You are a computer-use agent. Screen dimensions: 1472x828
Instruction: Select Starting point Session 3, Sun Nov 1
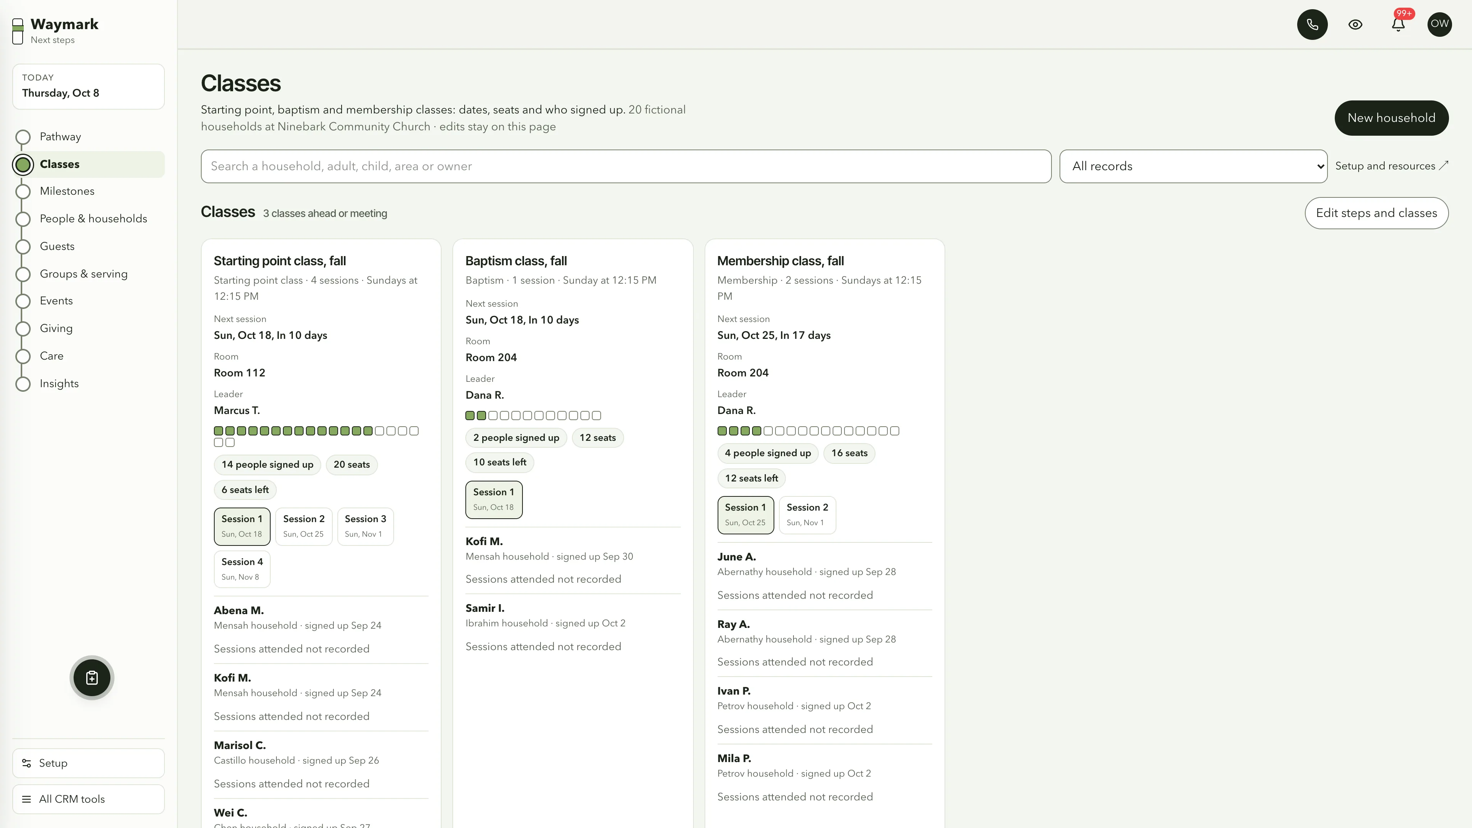pyautogui.click(x=365, y=526)
